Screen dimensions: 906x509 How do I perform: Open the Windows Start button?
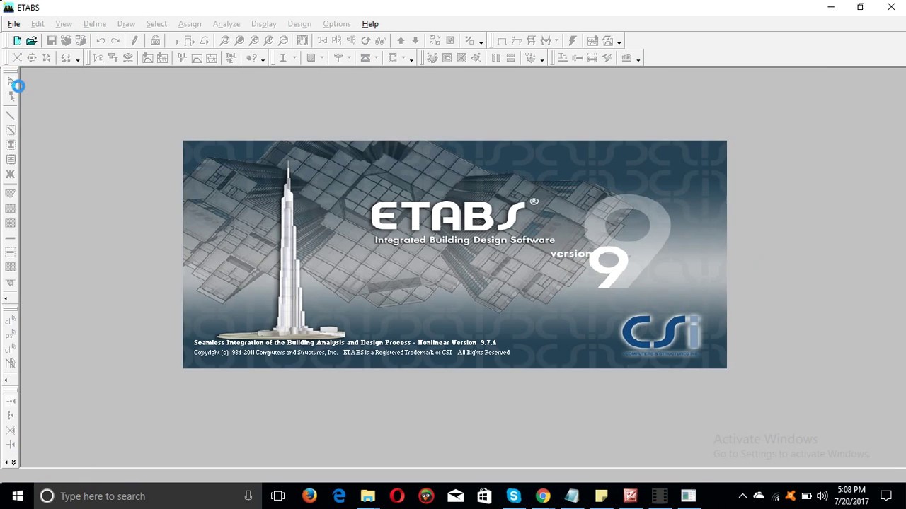coord(17,496)
